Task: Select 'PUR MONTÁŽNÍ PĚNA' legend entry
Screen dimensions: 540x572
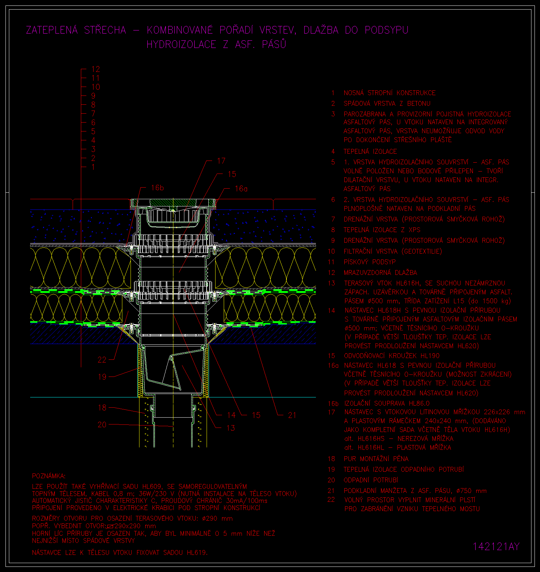Action: click(376, 459)
